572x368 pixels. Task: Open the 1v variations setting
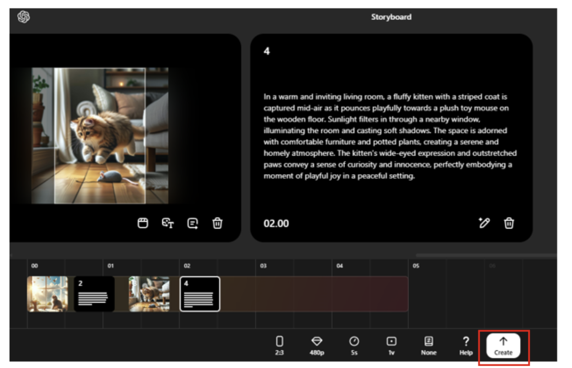pyautogui.click(x=391, y=345)
